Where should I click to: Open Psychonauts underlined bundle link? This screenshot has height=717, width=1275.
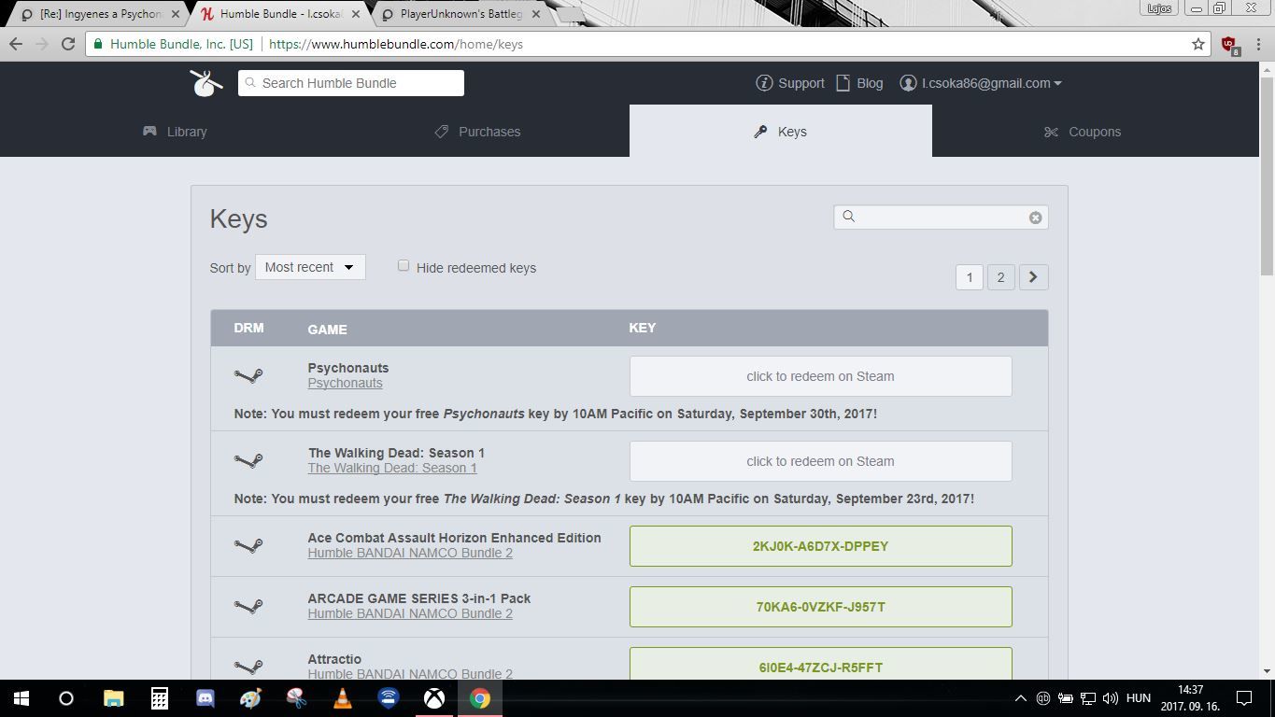345,383
